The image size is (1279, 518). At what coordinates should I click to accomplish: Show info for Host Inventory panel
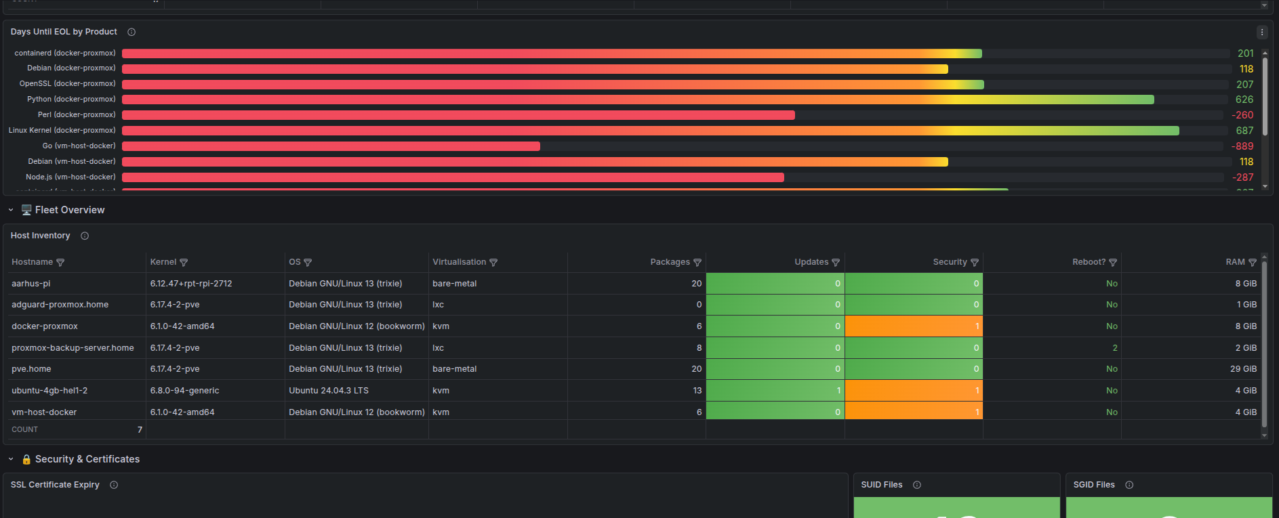point(85,236)
